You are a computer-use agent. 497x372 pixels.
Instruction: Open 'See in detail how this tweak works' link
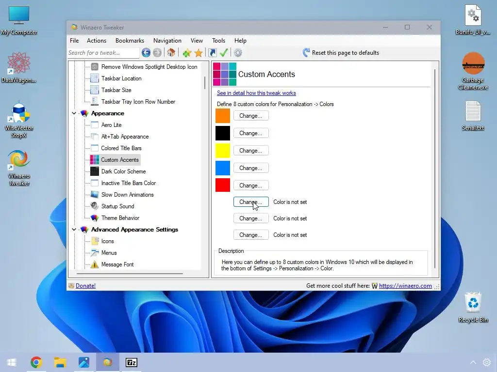[x=256, y=93]
